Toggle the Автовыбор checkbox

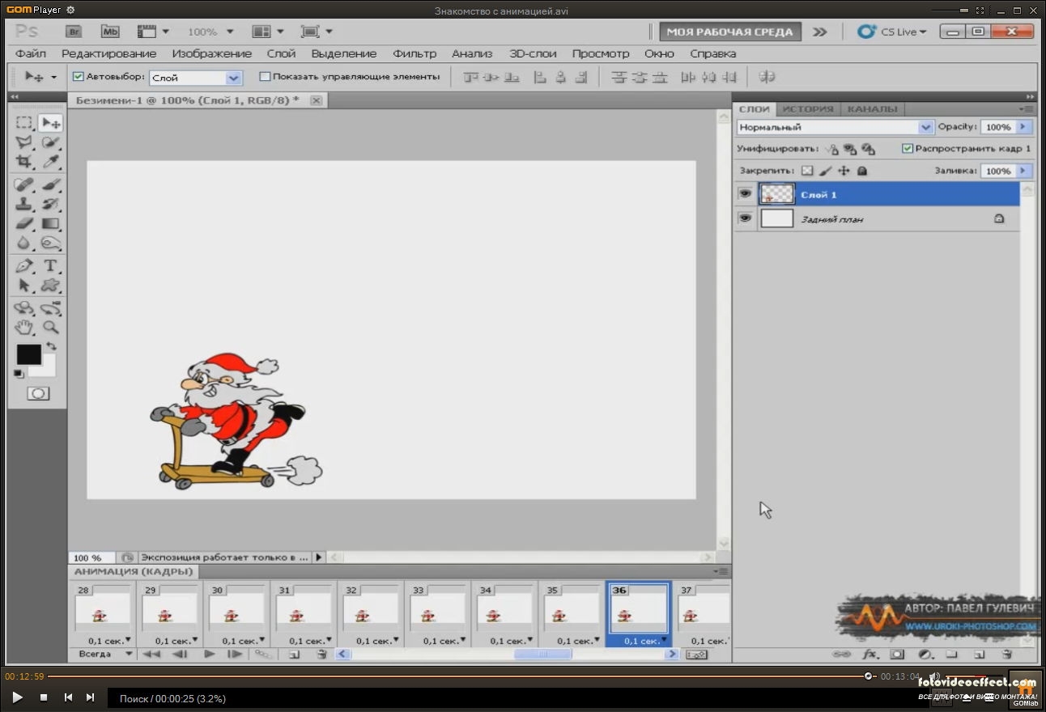(x=79, y=77)
